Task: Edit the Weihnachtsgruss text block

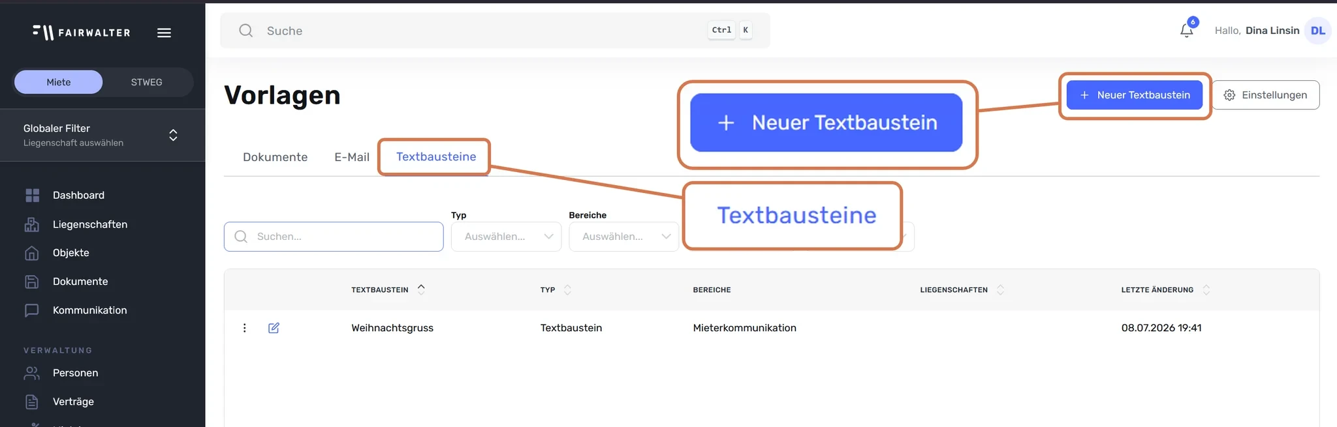Action: click(274, 328)
